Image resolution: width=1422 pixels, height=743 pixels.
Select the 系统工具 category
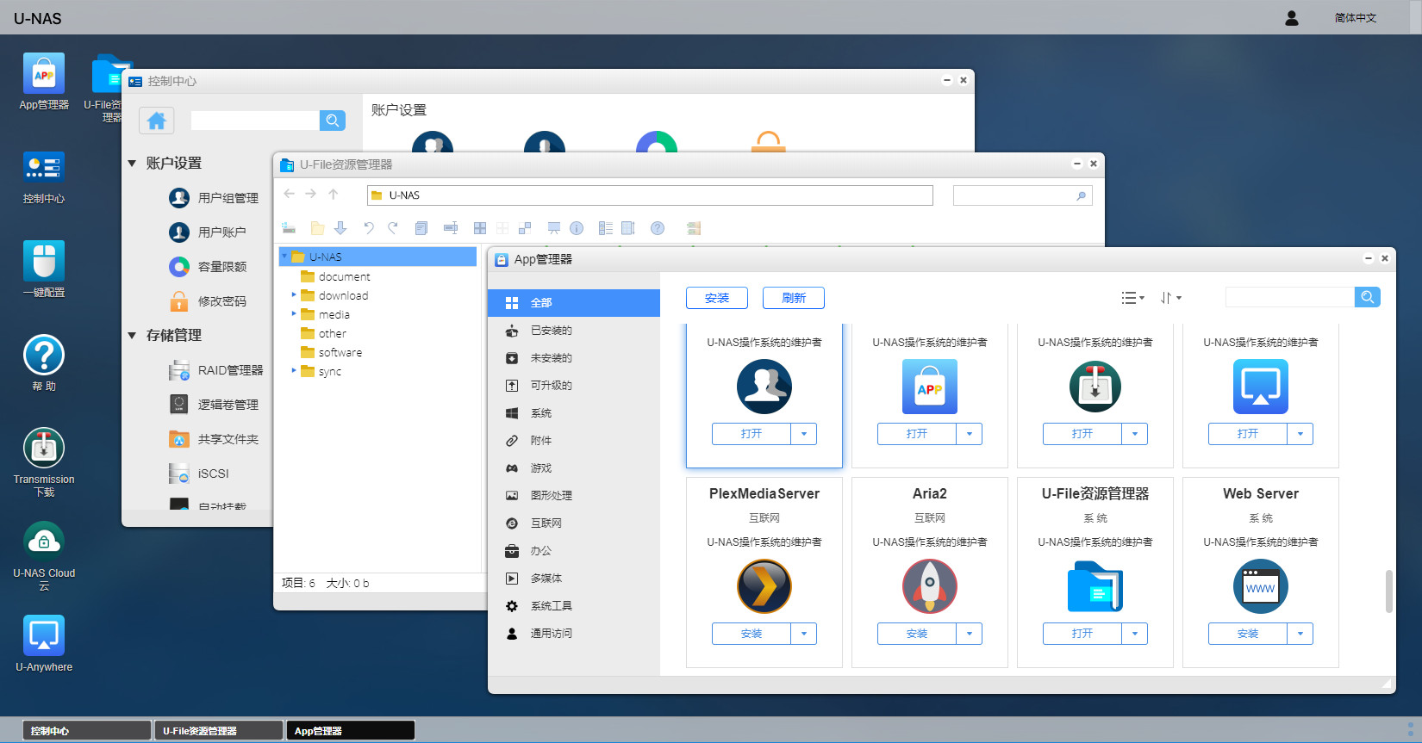click(574, 606)
